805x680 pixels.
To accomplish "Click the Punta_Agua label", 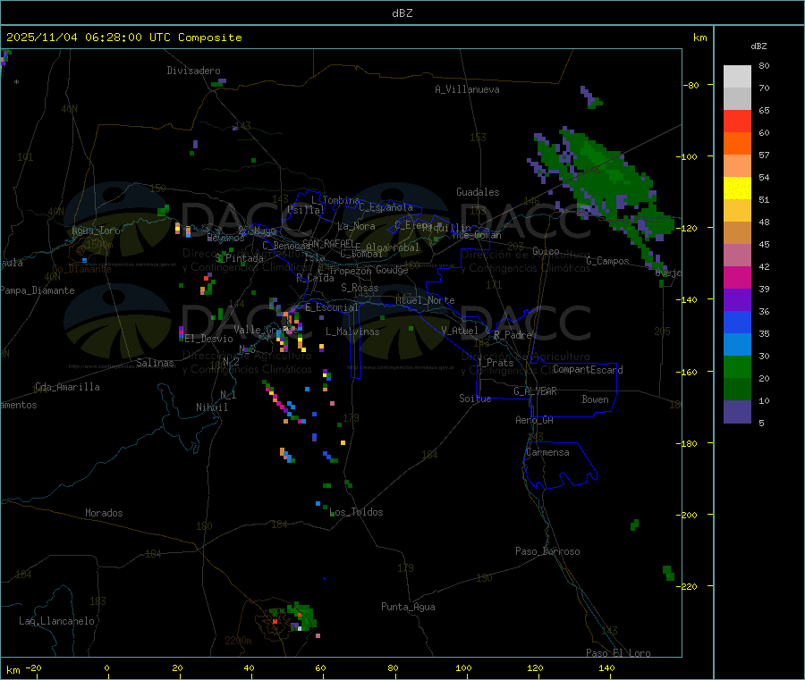I will click(408, 607).
